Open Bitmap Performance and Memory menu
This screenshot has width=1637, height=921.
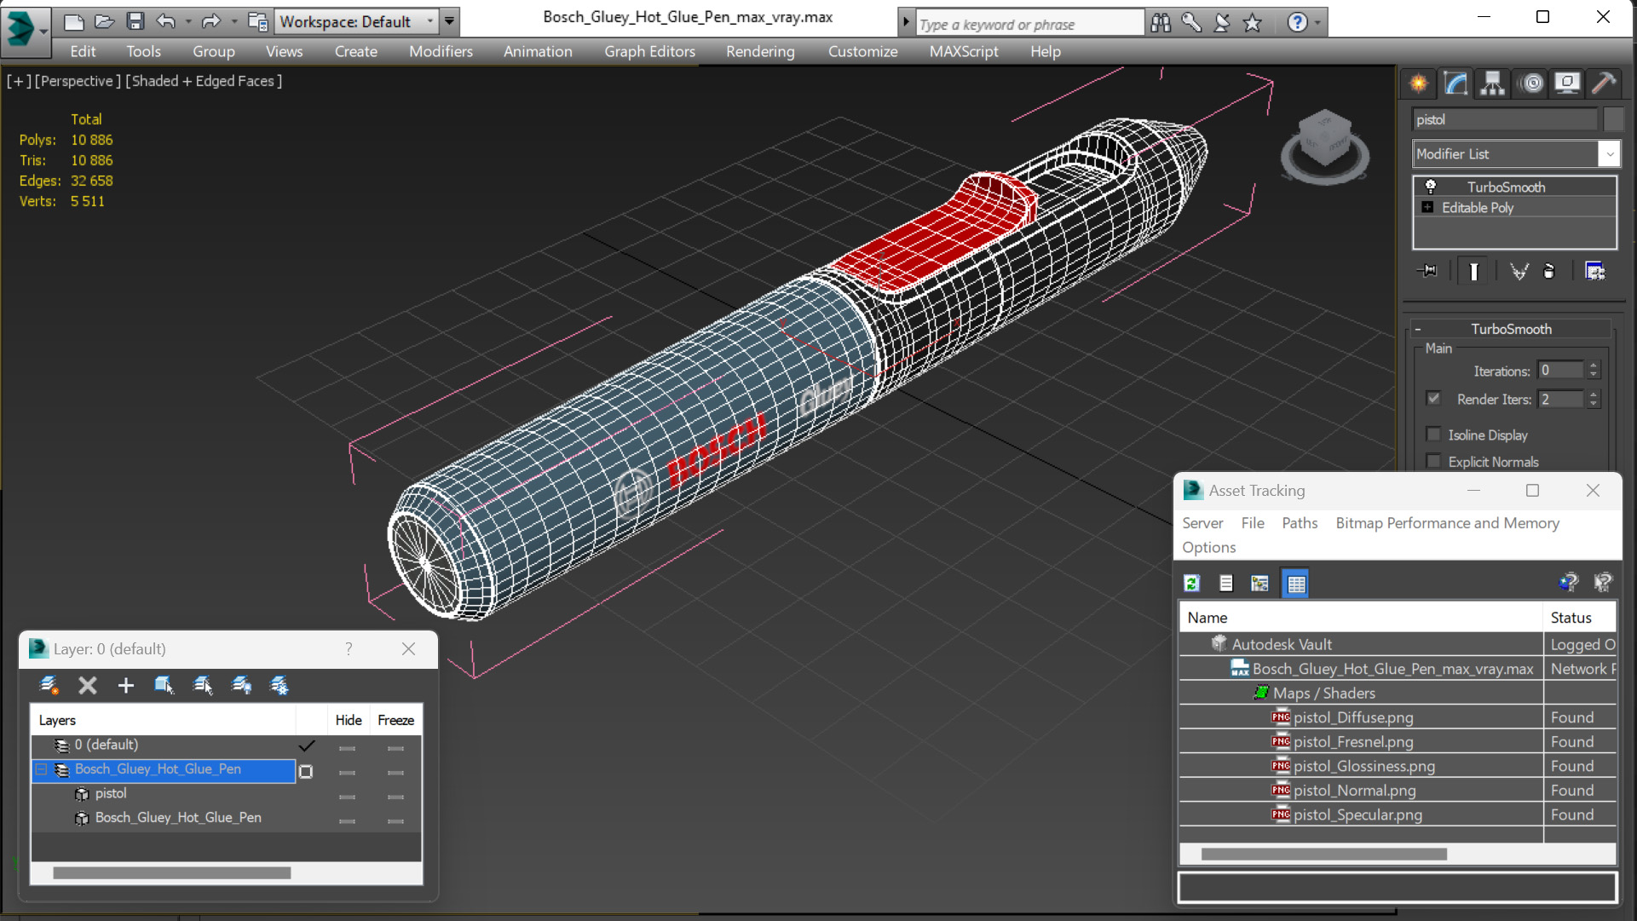tap(1447, 522)
